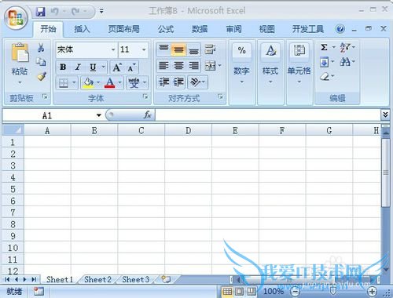Switch to the 视图 tab

pos(266,29)
